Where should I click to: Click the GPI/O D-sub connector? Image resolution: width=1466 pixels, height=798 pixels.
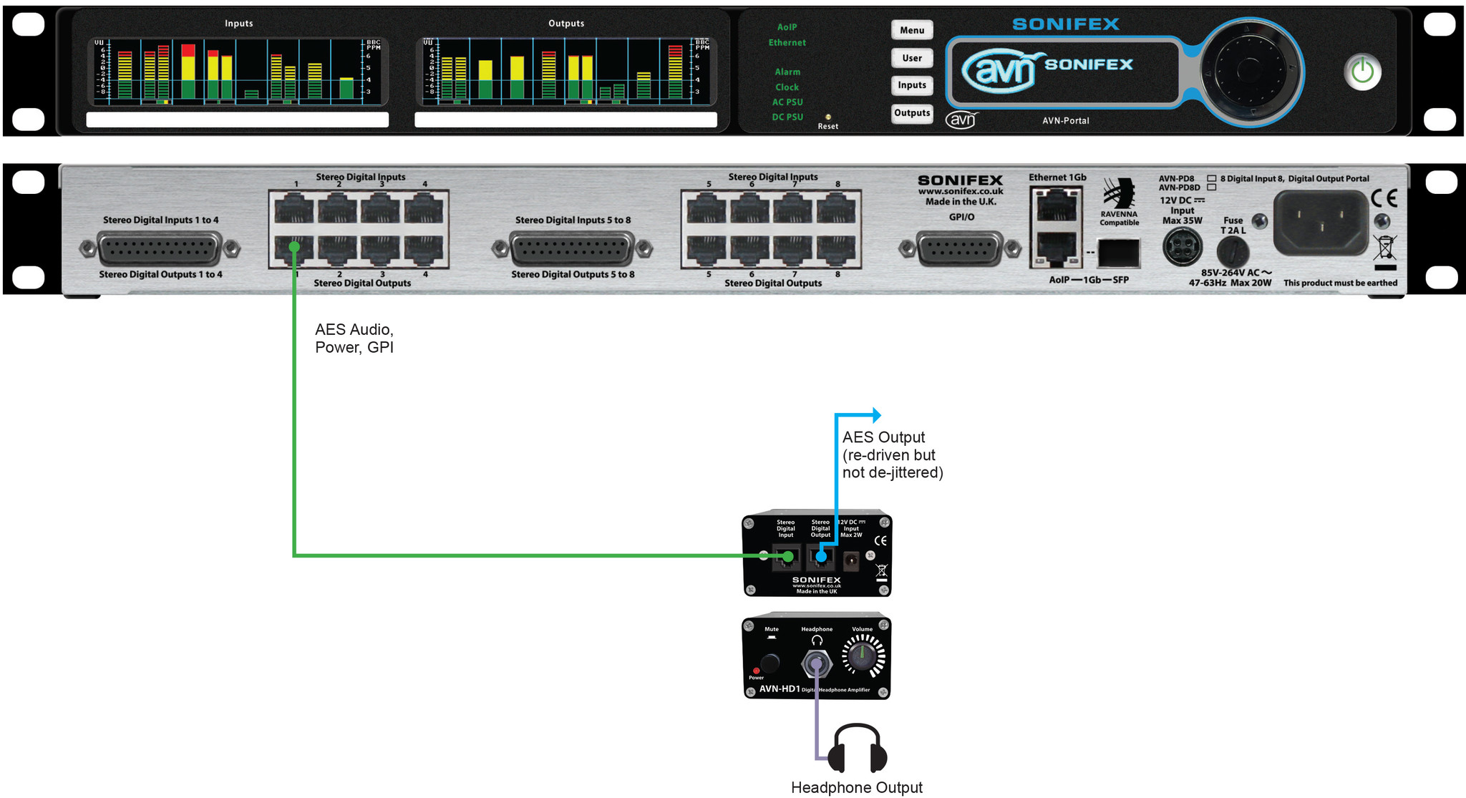point(960,248)
